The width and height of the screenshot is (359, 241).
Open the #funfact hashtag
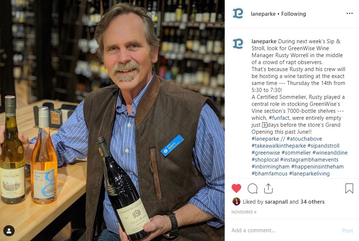279,118
